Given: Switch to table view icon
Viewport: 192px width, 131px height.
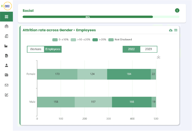Looking at the screenshot, I should (176, 30).
